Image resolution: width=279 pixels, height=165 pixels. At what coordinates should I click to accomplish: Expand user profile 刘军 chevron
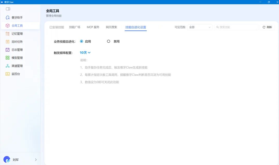[x=36, y=160]
